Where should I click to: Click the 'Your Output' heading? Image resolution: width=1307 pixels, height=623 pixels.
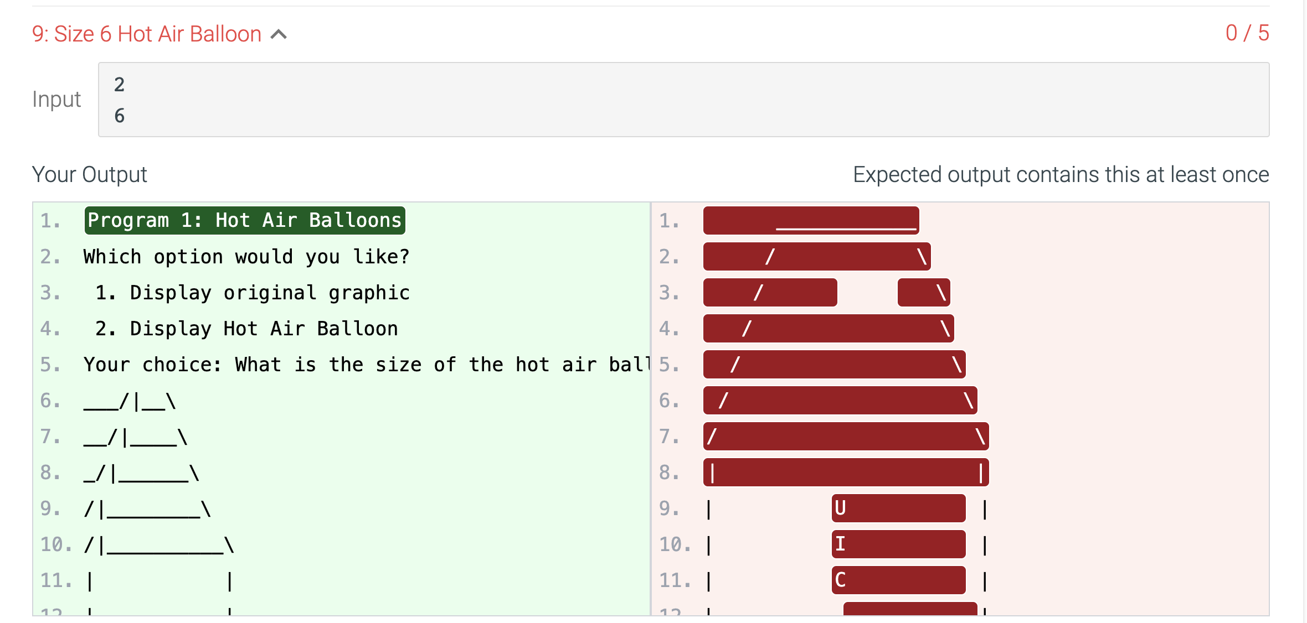[x=90, y=175]
